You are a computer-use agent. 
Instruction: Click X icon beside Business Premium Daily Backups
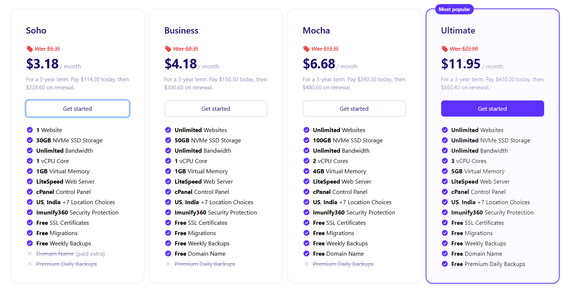[168, 264]
